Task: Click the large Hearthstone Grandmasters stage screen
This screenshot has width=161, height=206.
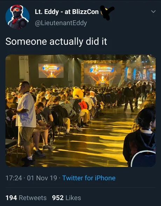Action: (103, 74)
